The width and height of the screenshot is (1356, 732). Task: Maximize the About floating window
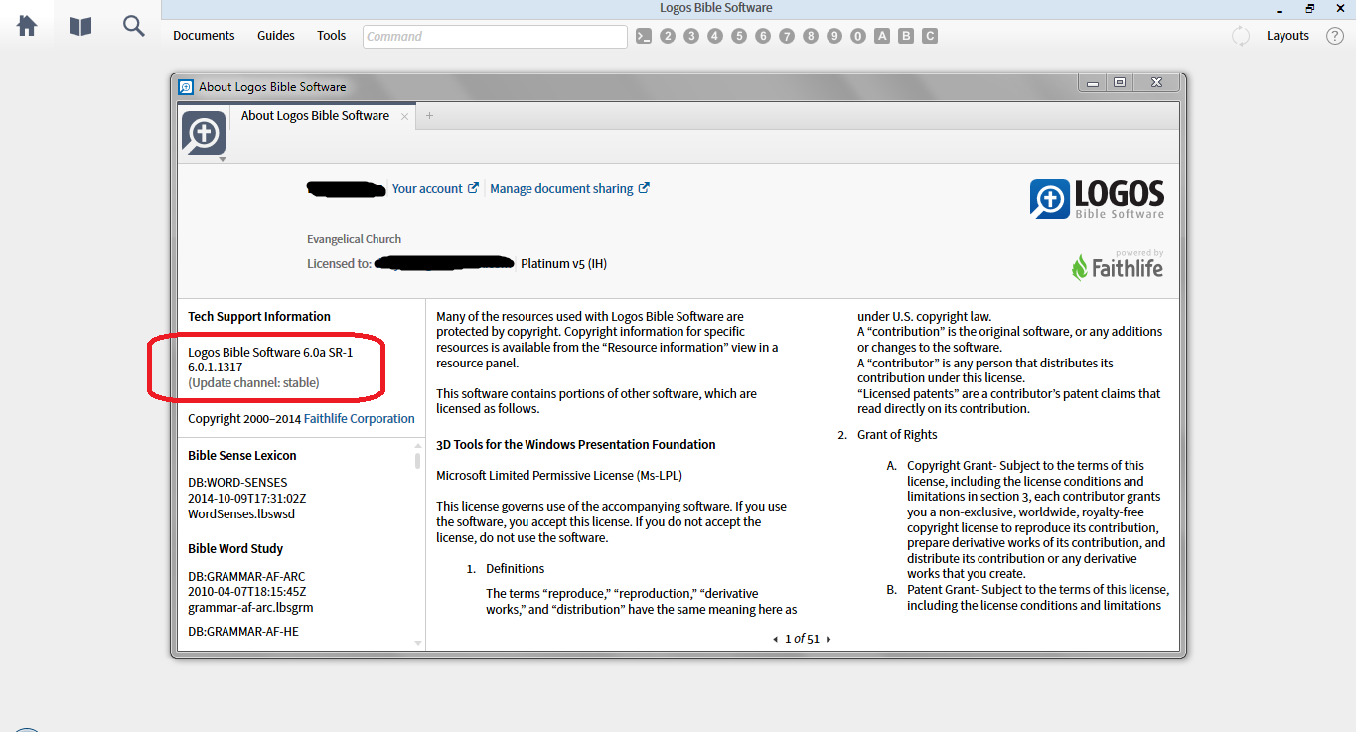[1120, 83]
